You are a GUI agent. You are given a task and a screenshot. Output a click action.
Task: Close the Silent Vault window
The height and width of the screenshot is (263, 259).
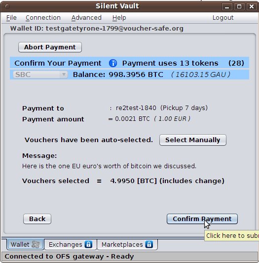(x=251, y=7)
